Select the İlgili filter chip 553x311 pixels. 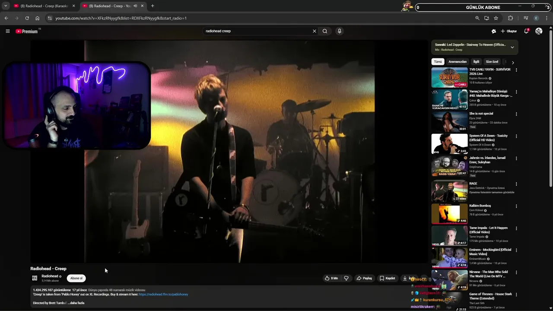tap(476, 62)
